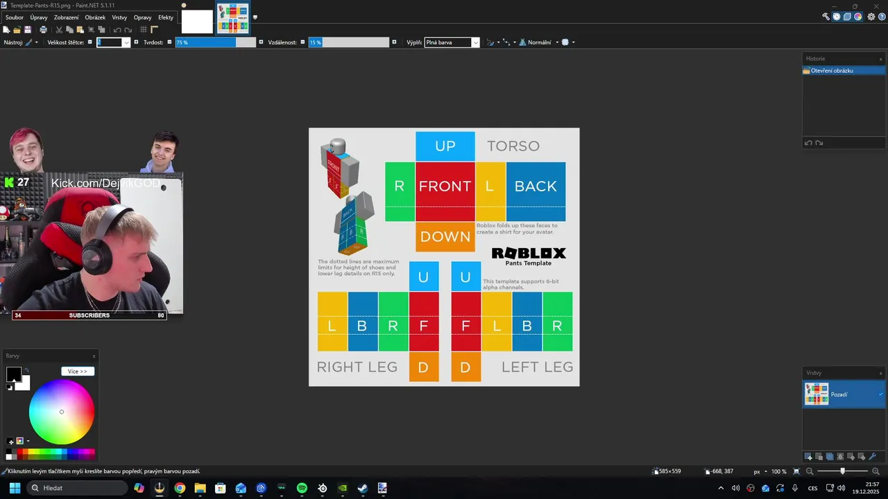The width and height of the screenshot is (888, 499).
Task: Open the Help question mark icon
Action: (x=882, y=17)
